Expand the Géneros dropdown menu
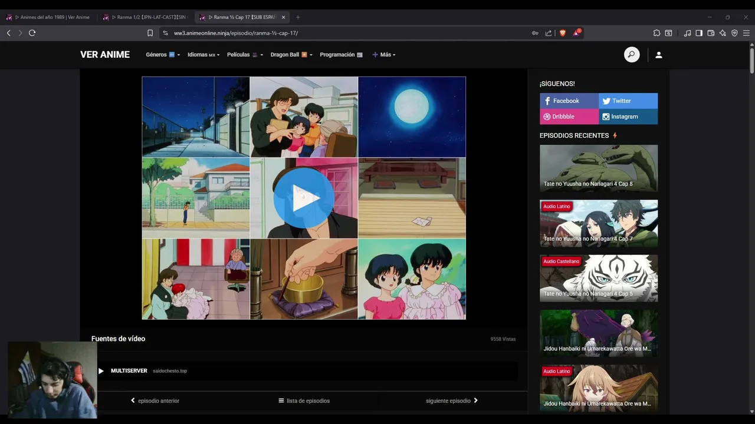This screenshot has height=424, width=755. click(x=163, y=55)
